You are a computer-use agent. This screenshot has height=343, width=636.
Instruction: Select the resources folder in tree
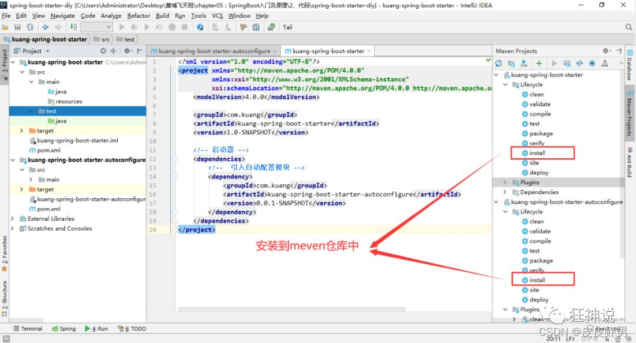[x=65, y=101]
